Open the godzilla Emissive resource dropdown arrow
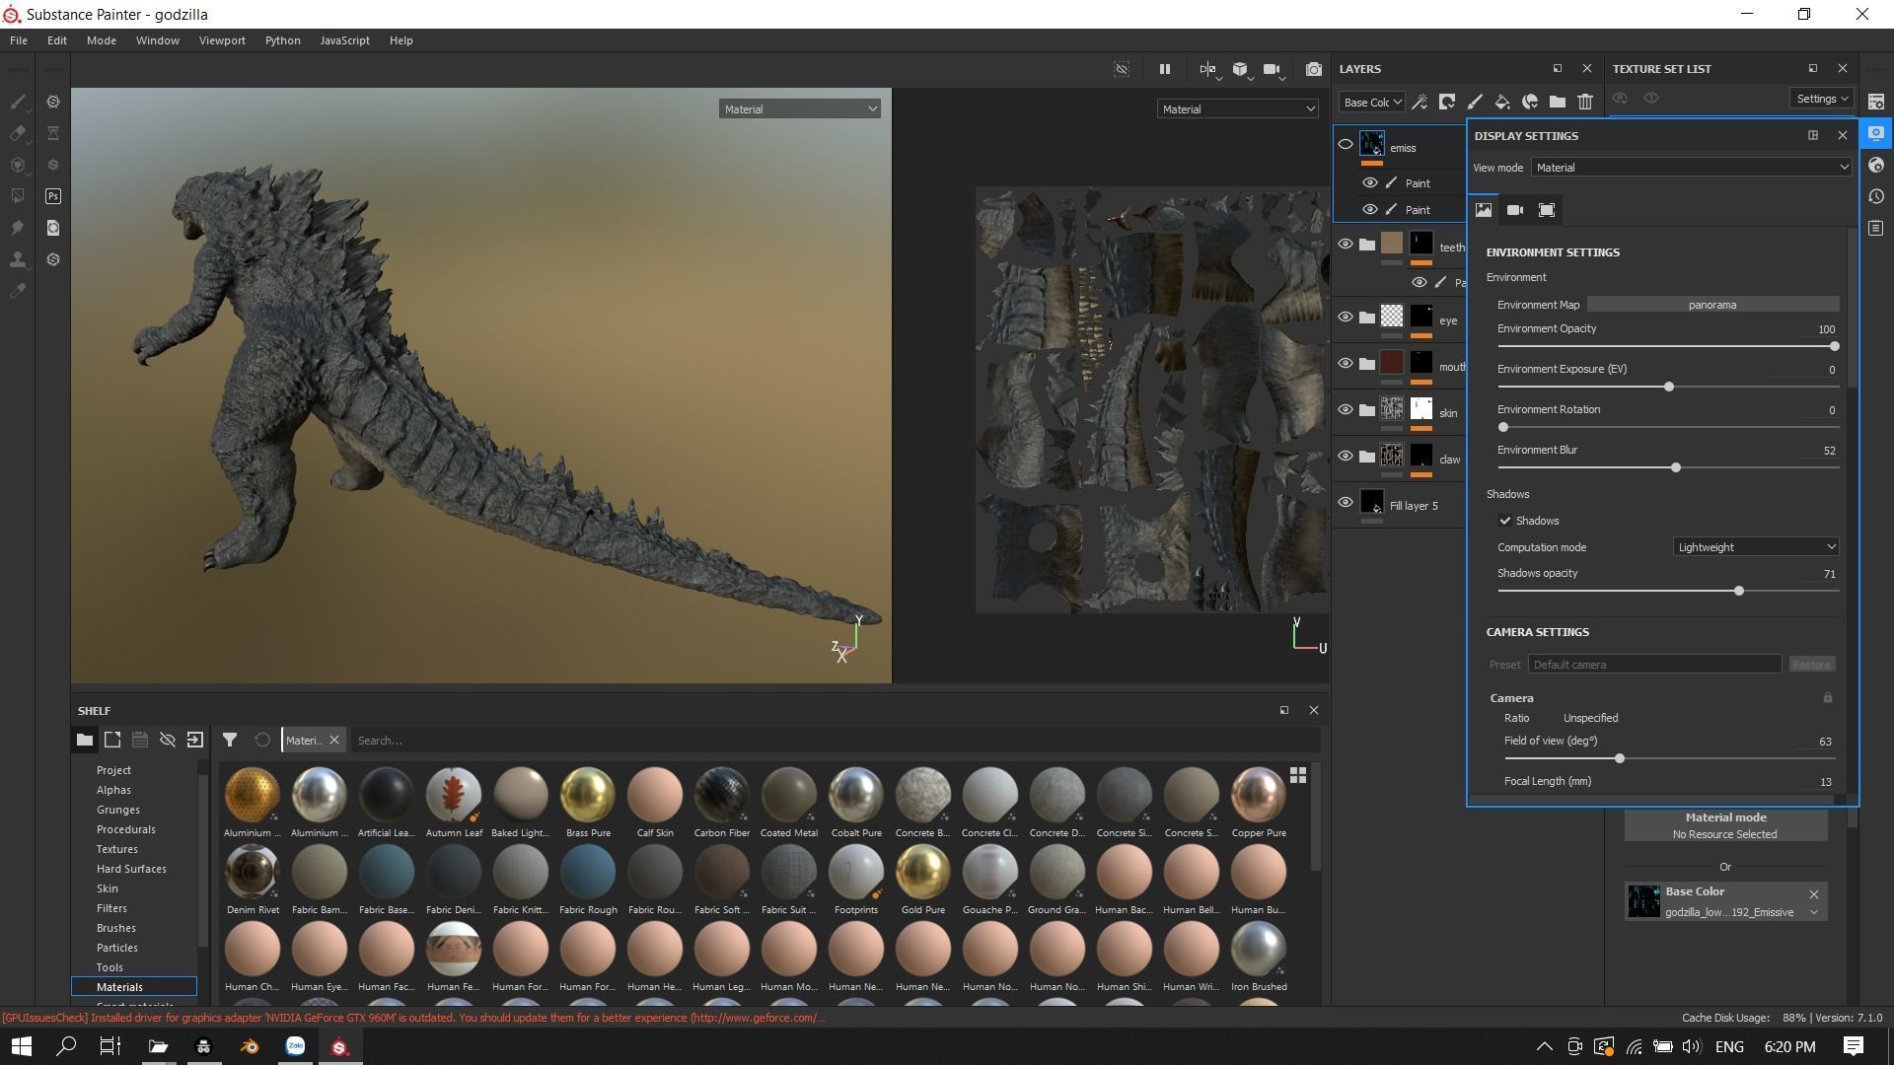1894x1065 pixels. click(x=1813, y=912)
